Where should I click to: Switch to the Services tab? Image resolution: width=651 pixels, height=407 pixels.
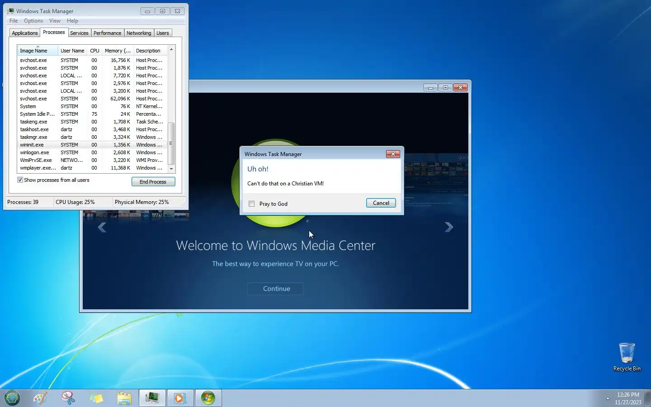click(x=79, y=33)
